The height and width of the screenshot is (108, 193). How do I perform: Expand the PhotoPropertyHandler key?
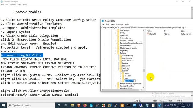(x=116, y=48)
